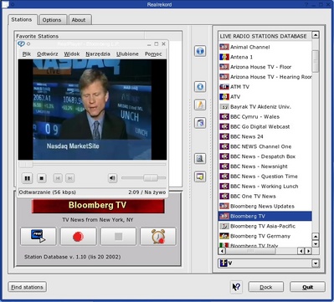334x302 pixels.
Task: Click the RealPlayer play station button
Action: tap(39, 237)
